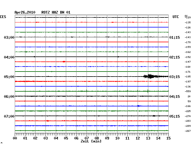Click the DC offset value -147
Screen dimensions: 192x146
coord(188,62)
